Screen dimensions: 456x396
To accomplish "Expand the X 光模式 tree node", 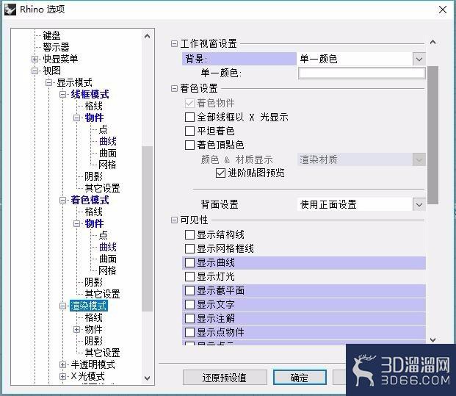I will click(62, 376).
